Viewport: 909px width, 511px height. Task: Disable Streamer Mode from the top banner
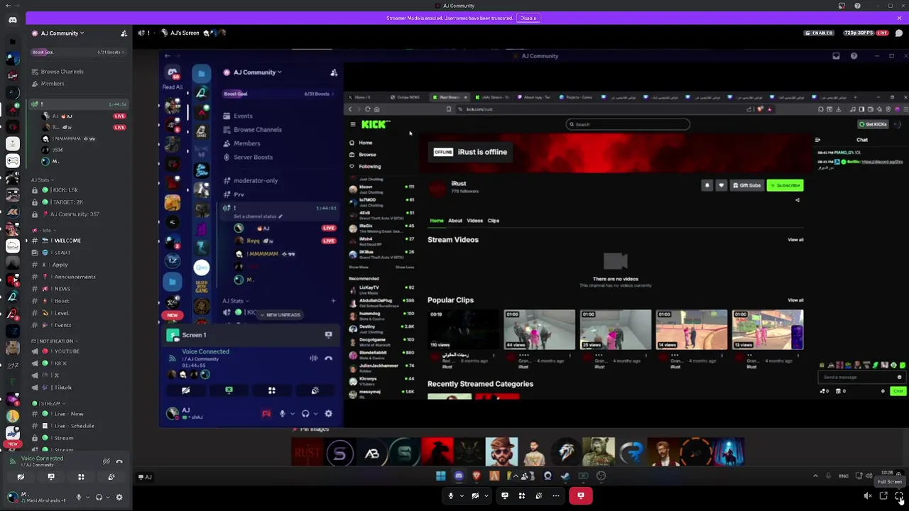(528, 18)
